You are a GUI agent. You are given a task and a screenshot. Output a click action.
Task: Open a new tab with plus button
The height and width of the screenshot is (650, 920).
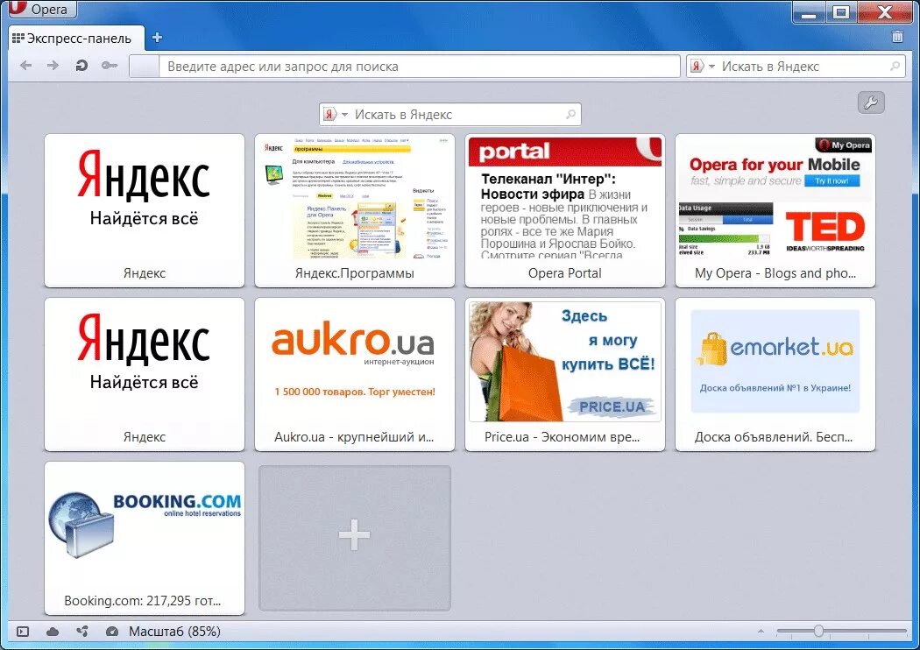[x=157, y=38]
